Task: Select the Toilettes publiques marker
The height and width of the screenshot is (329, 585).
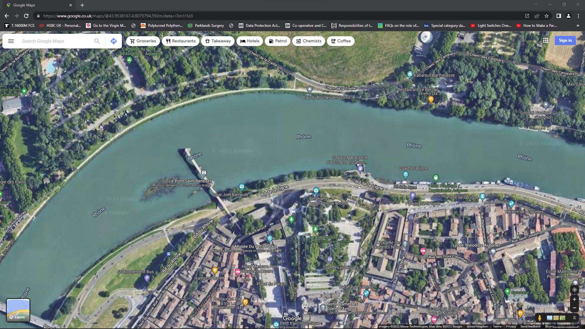Action: (330, 260)
